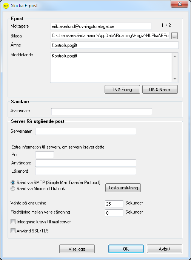Click Testa anslutning button

pyautogui.click(x=123, y=188)
